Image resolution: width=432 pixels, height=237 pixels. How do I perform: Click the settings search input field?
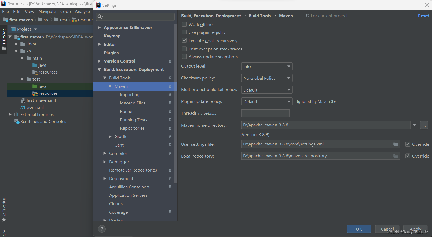click(x=135, y=17)
